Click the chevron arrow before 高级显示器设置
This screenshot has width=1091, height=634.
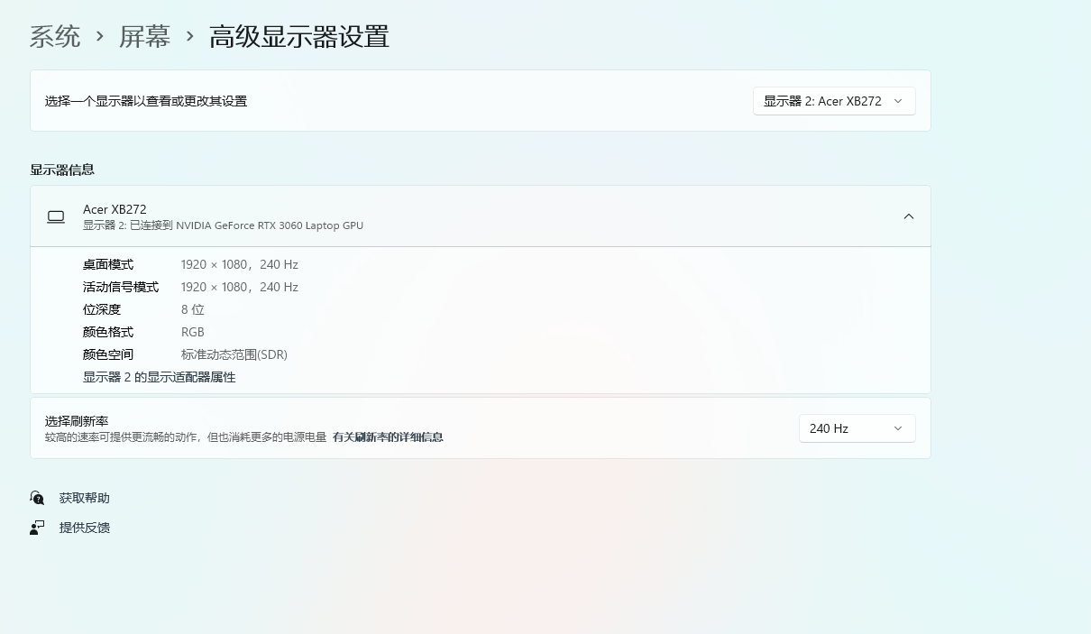[x=189, y=37]
